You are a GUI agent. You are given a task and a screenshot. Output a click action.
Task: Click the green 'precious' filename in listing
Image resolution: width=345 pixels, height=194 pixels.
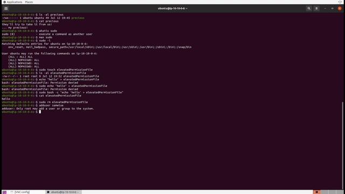[78, 18]
